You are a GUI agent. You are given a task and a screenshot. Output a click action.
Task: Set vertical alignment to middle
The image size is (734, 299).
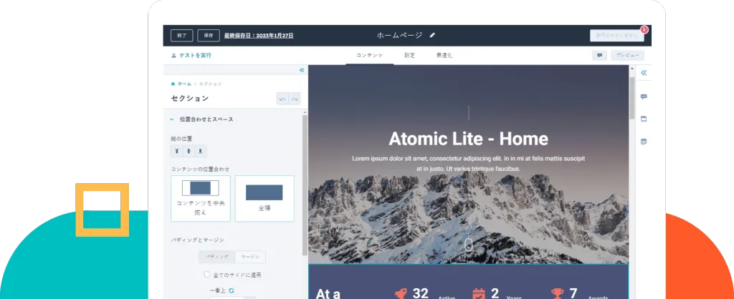pyautogui.click(x=189, y=151)
